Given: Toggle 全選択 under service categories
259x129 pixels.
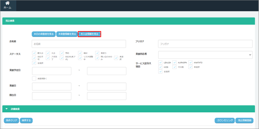Looking at the screenshot, I should 160,71.
